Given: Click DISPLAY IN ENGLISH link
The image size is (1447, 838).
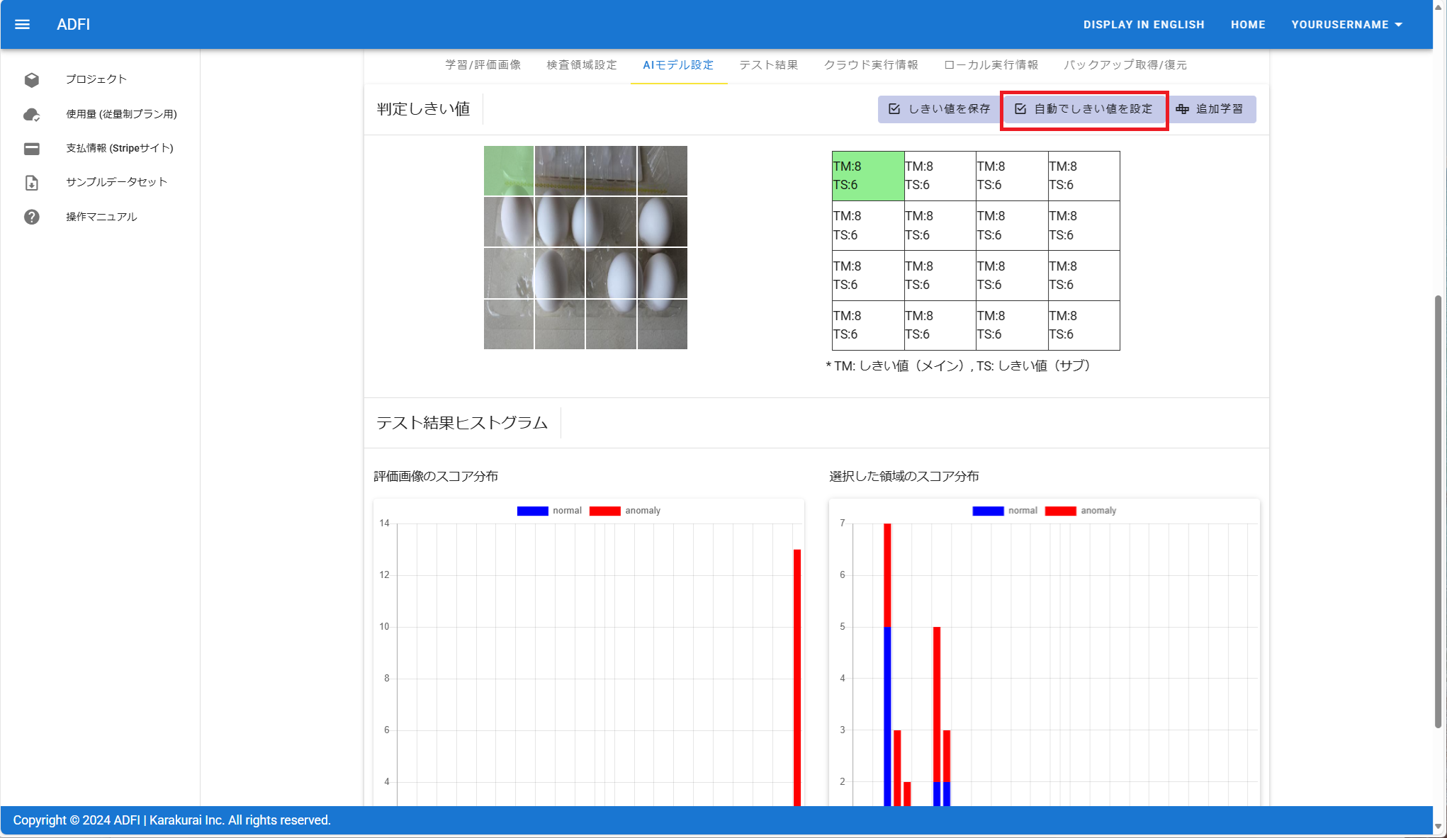Looking at the screenshot, I should tap(1143, 24).
